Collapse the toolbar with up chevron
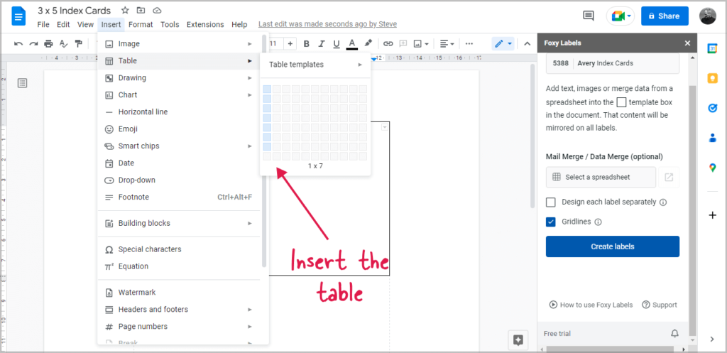This screenshot has width=727, height=353. 528,43
